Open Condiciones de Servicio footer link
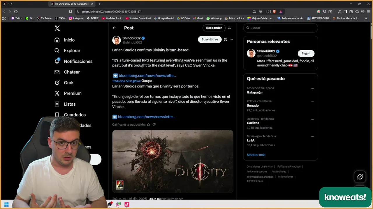The image size is (373, 209). [x=260, y=167]
